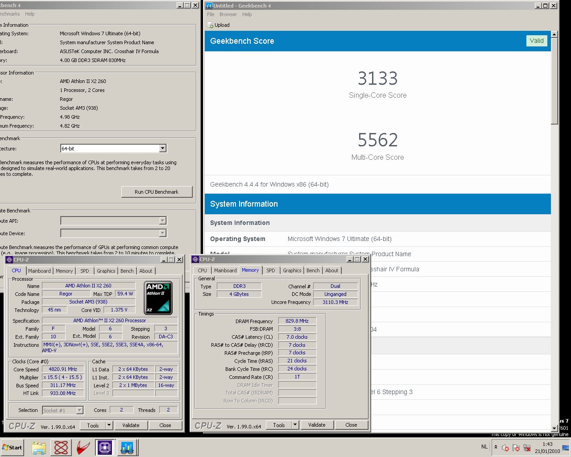This screenshot has height=457, width=571.
Task: Click the Core VID 1.375 V value
Action: 119,310
